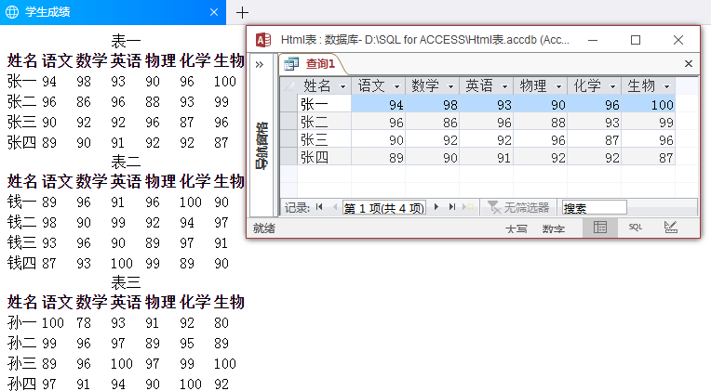The image size is (711, 391).
Task: Click the 无筛选器 filter indicator
Action: tap(518, 208)
